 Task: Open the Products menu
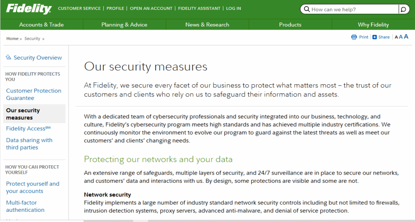click(x=290, y=25)
